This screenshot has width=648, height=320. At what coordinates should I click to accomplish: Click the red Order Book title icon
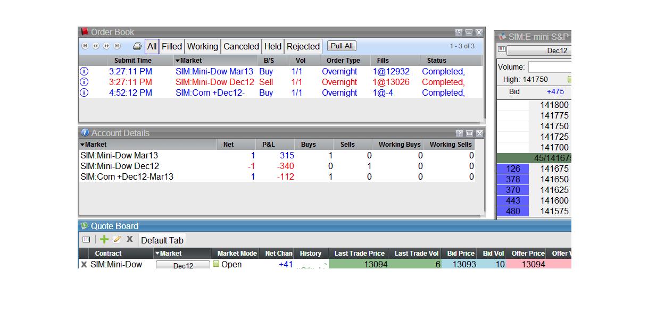[x=84, y=32]
